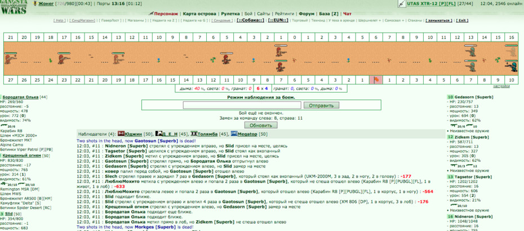The image size is (524, 231).
Task: Click the pistol icon before Персонаж
Action: click(151, 13)
